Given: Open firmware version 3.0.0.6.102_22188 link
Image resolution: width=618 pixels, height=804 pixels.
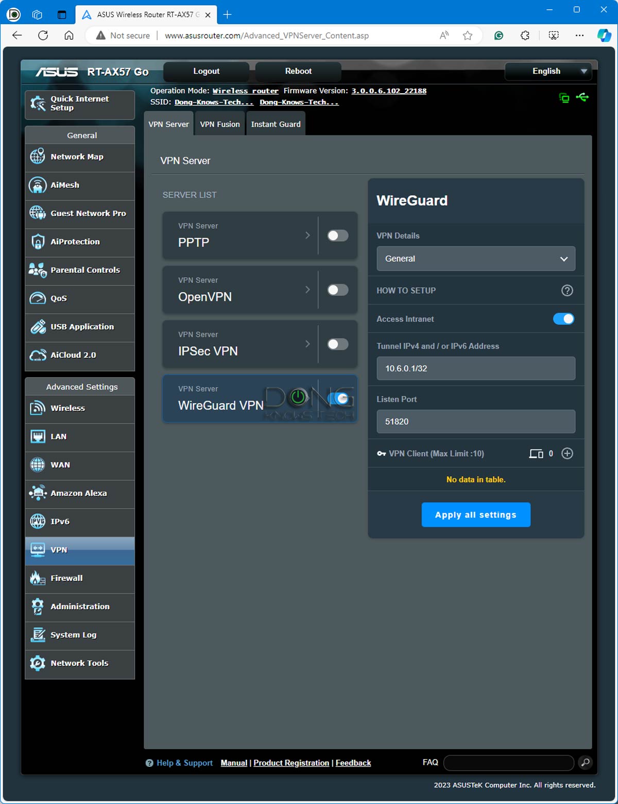Looking at the screenshot, I should [389, 91].
